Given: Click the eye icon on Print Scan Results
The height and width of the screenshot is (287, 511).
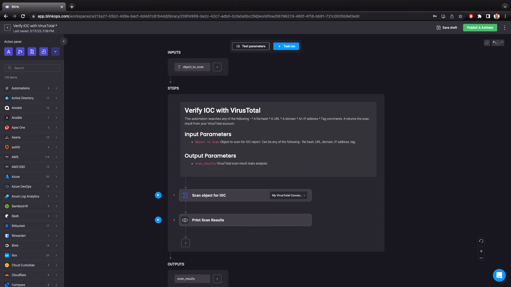Looking at the screenshot, I should coord(185,220).
